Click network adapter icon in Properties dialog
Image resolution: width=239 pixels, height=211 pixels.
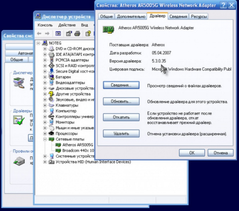point(109,29)
